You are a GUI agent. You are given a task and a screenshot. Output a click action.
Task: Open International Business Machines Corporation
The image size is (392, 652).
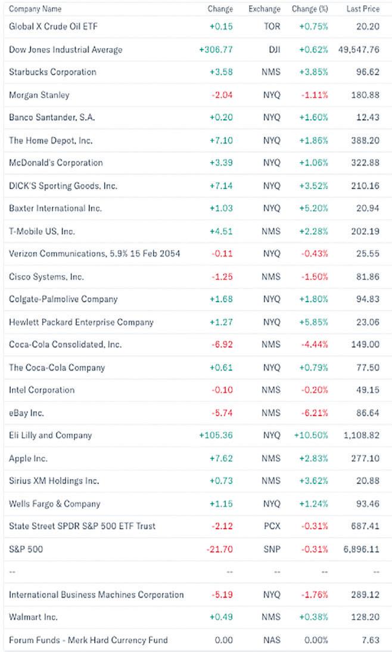96,594
